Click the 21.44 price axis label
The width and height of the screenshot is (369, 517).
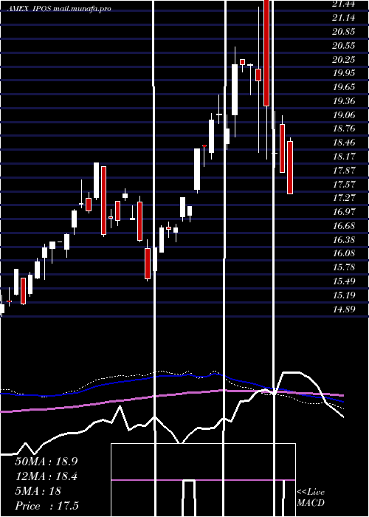pyautogui.click(x=344, y=4)
